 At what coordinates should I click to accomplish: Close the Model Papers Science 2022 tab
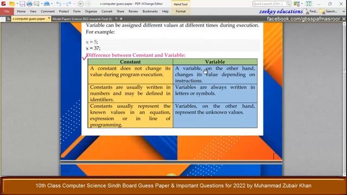point(117,18)
